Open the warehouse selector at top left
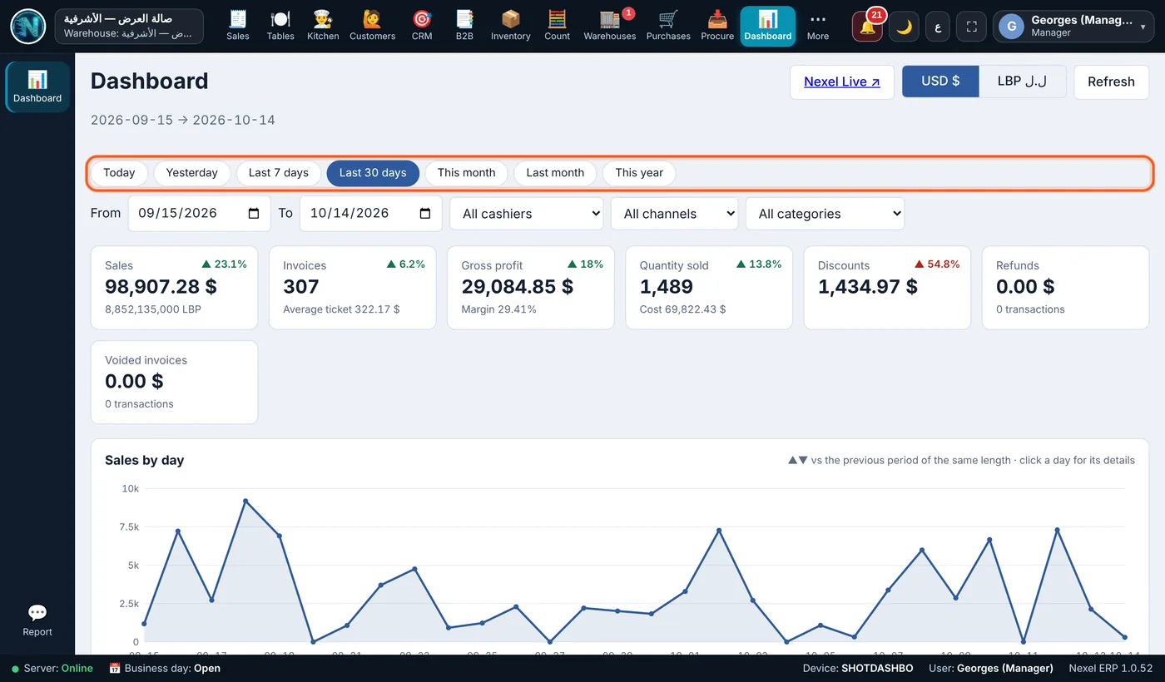This screenshot has height=682, width=1165. (x=129, y=26)
